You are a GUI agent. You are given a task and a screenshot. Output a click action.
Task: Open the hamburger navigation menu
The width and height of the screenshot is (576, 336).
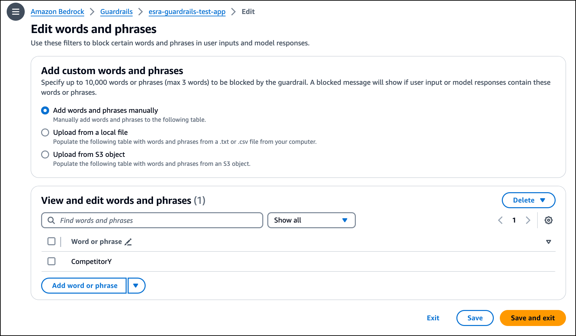point(16,12)
